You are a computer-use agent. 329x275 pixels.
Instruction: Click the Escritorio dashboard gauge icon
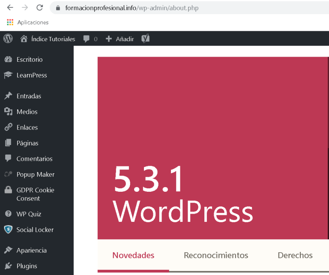pyautogui.click(x=8, y=60)
